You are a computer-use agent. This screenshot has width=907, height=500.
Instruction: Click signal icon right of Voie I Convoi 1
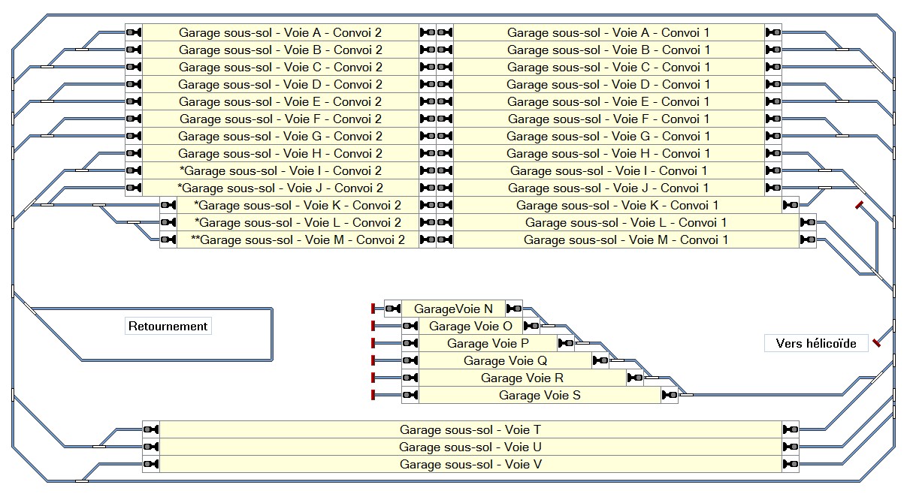(774, 170)
